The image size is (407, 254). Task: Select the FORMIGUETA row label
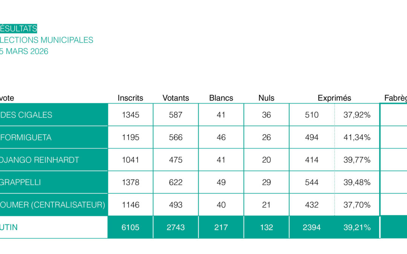[26, 137]
